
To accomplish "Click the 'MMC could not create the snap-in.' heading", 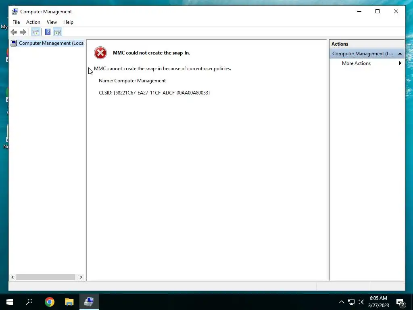I will (x=152, y=53).
